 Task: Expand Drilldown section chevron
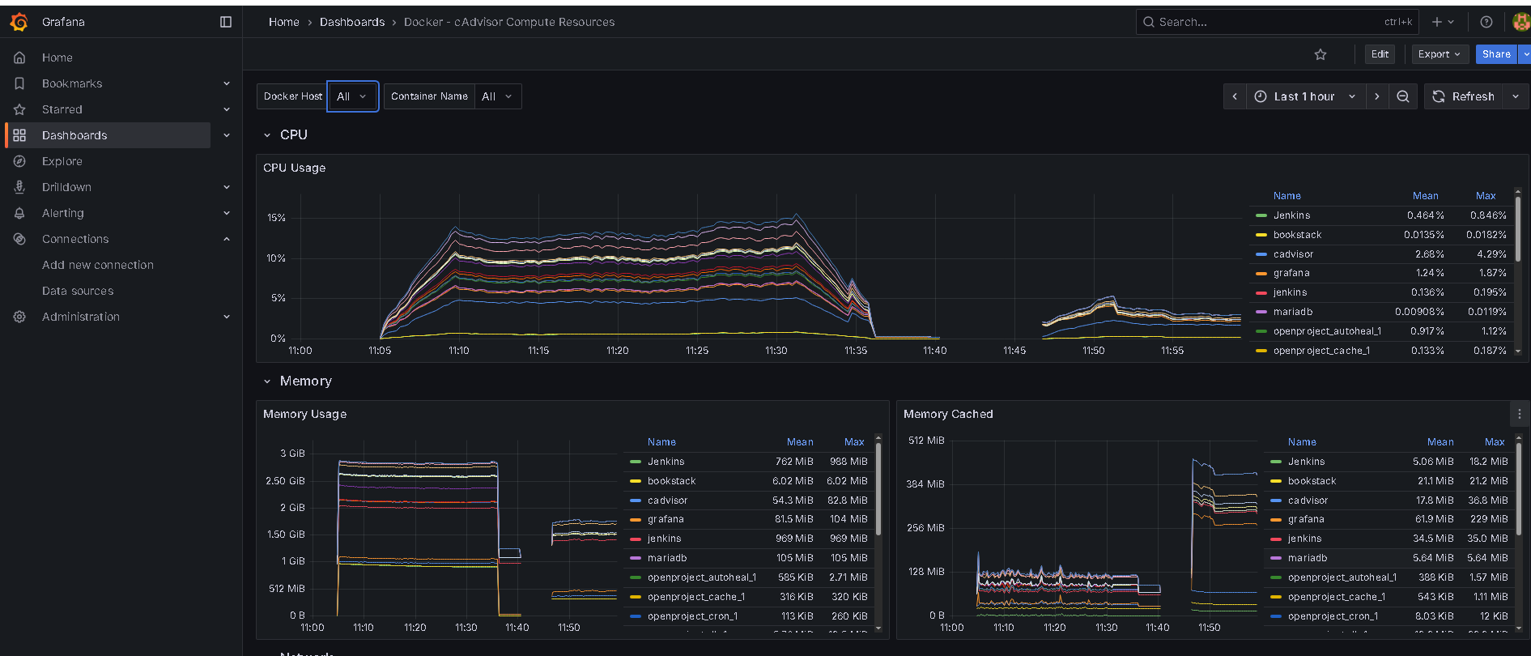click(227, 187)
